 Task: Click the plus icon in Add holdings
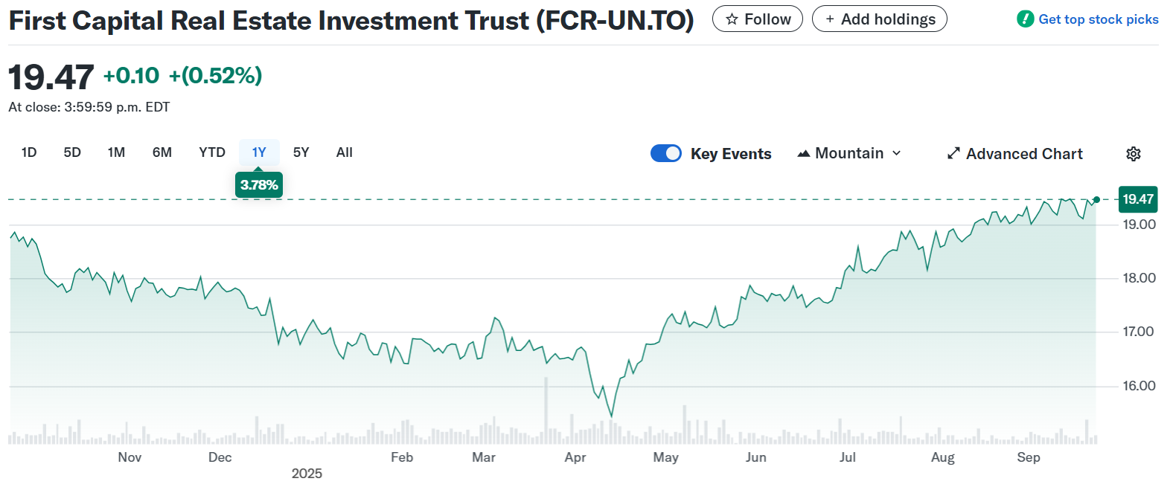(x=830, y=19)
